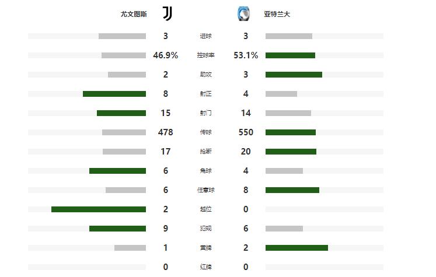Image resolution: width=436 pixels, height=277 pixels.
Task: Click Juventus's green 射正 bar
Action: pos(114,94)
